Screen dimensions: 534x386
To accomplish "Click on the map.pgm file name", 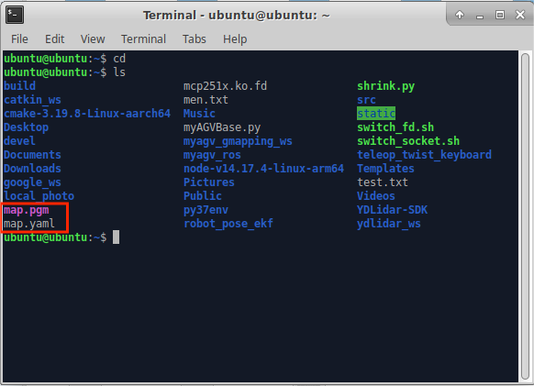I will [27, 210].
